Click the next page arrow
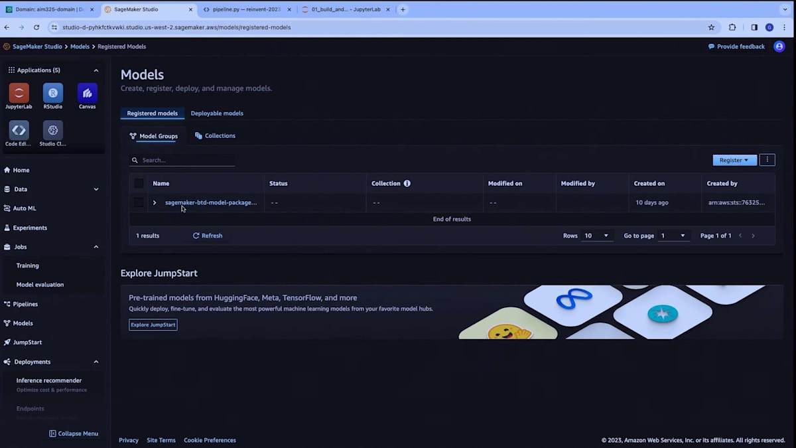This screenshot has width=796, height=448. [x=753, y=236]
